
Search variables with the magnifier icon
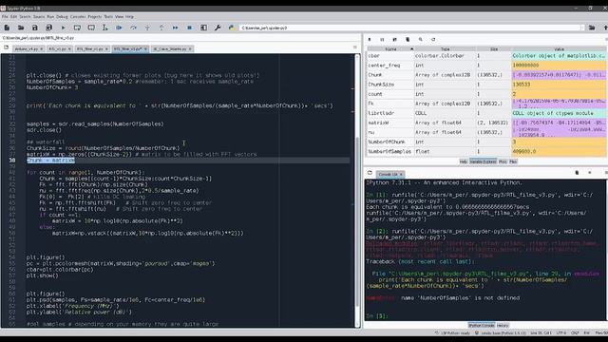click(x=420, y=39)
